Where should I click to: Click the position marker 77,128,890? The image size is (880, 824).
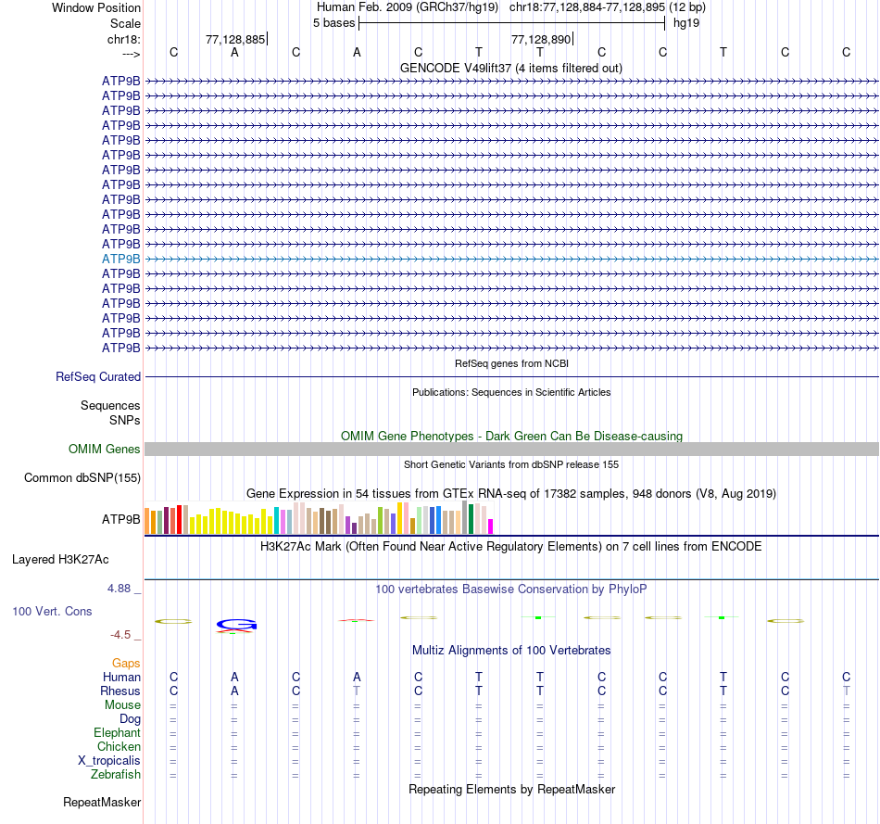[540, 39]
